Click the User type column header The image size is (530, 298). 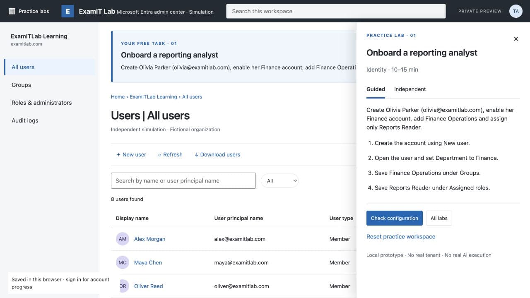pos(341,218)
